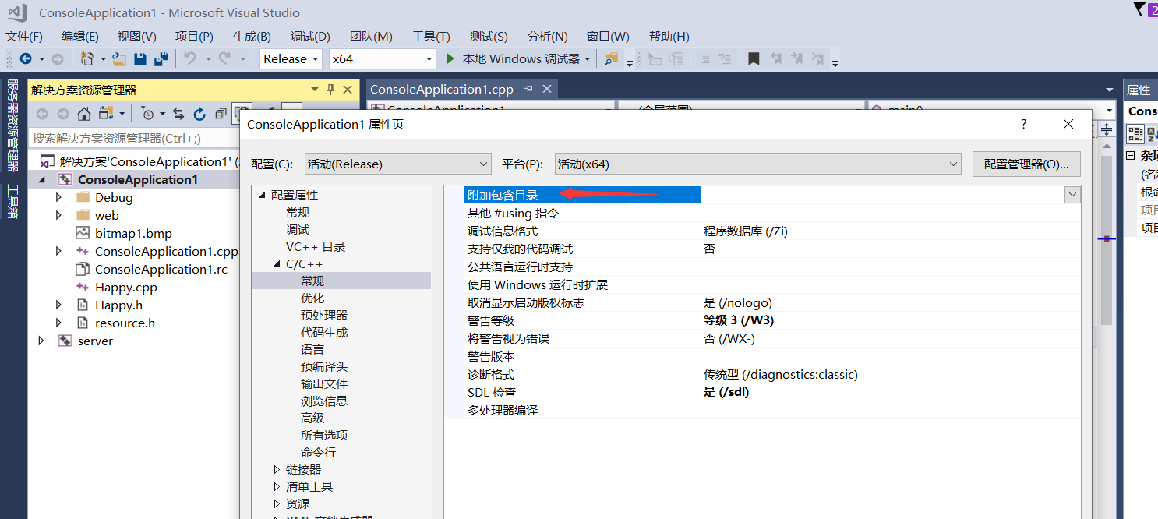Screen dimensions: 1158x519
Task: Open the x64 solution platform dropdown
Action: coord(382,58)
